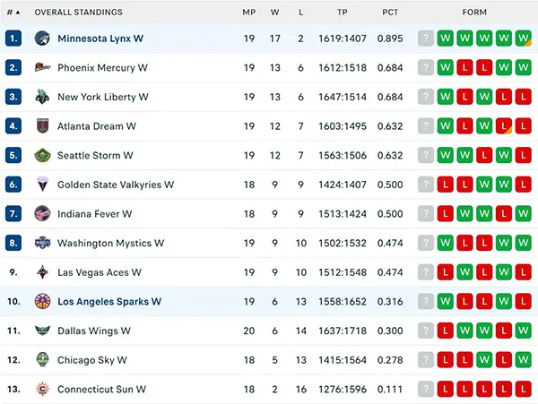
Task: Open the Indiana Fever W team page
Action: (95, 214)
